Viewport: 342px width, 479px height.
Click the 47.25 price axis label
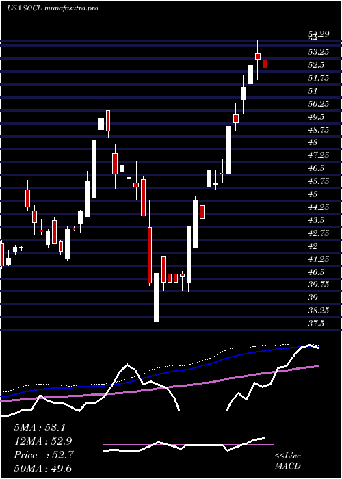[319, 155]
